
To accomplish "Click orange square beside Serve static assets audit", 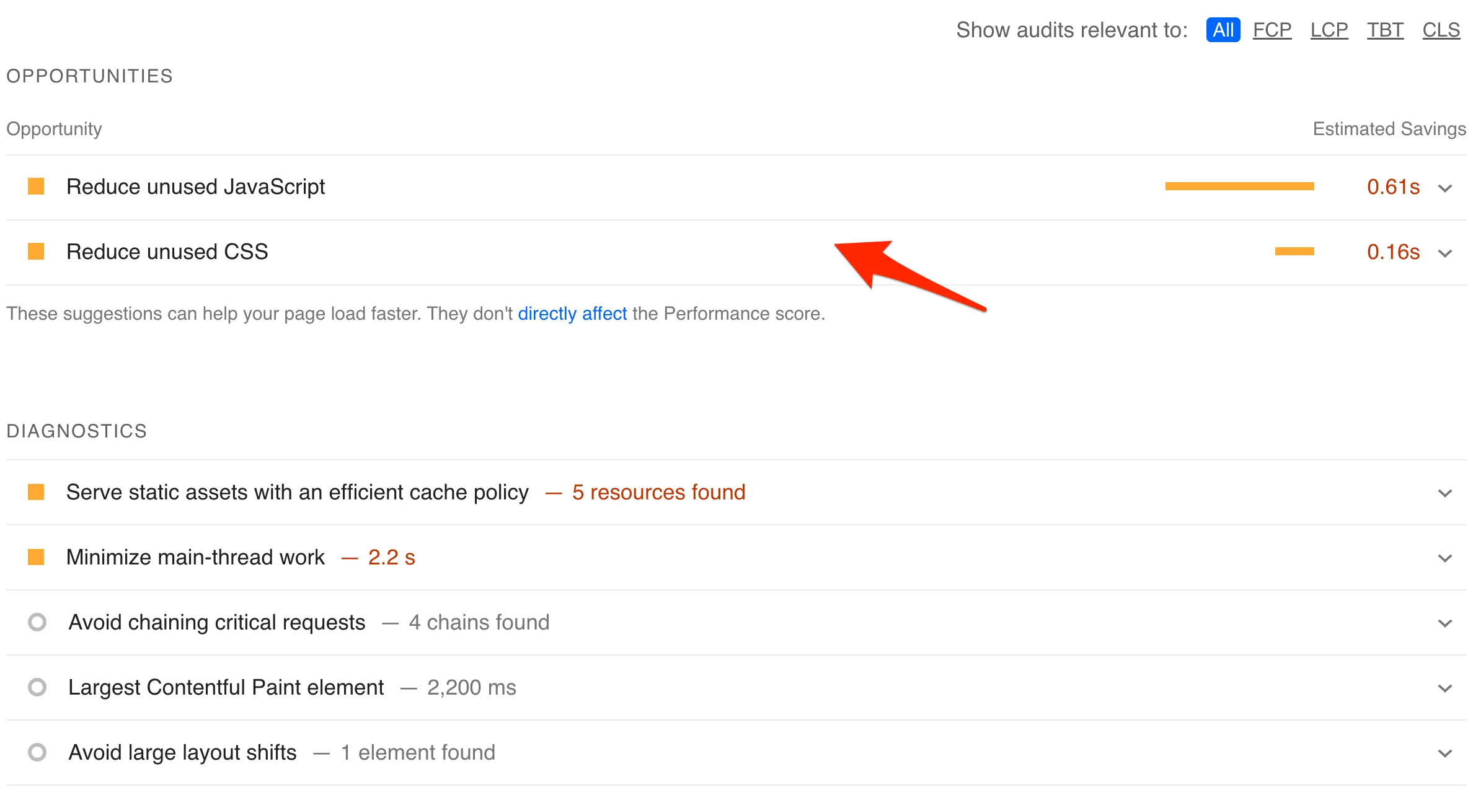I will click(x=36, y=492).
